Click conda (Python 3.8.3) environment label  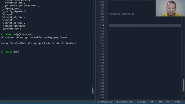(x=126, y=102)
